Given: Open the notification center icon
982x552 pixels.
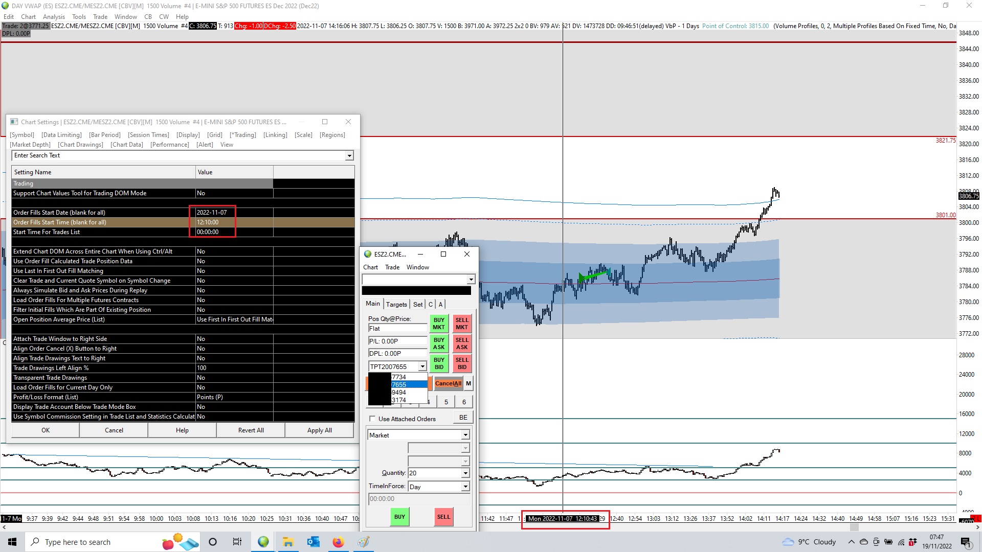Looking at the screenshot, I should tap(966, 542).
